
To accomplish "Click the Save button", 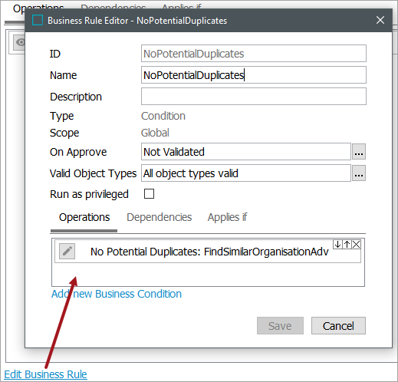I will [x=280, y=326].
